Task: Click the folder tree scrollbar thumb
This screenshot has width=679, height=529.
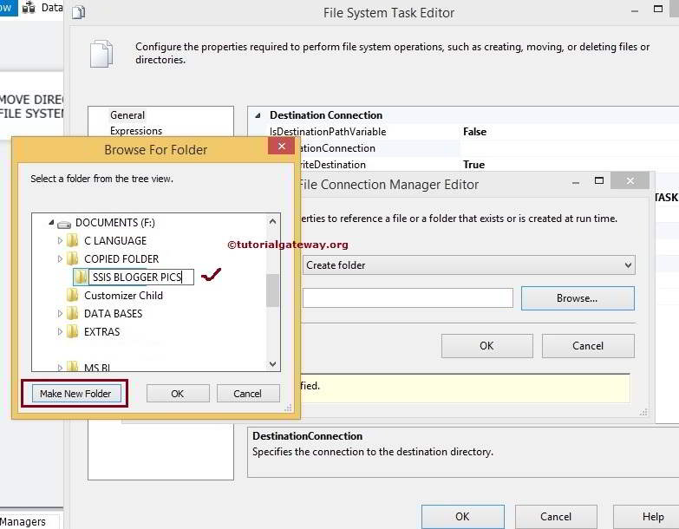Action: click(x=272, y=290)
